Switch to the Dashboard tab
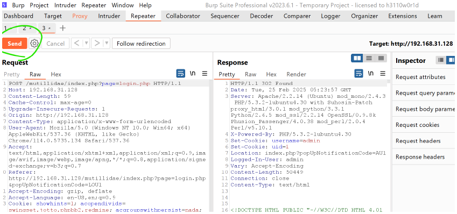 pos(19,16)
